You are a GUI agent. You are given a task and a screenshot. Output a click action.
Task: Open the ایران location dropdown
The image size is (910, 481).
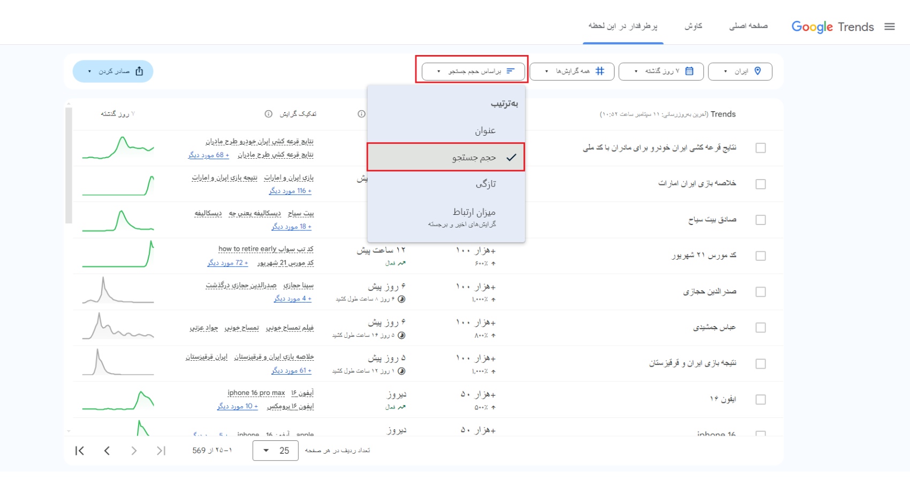tap(740, 71)
